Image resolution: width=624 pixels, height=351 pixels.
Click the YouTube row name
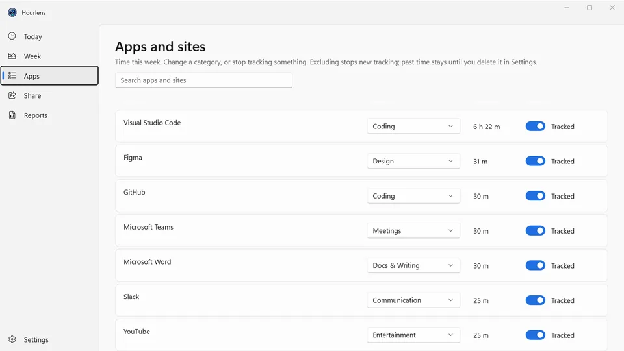[x=136, y=332]
